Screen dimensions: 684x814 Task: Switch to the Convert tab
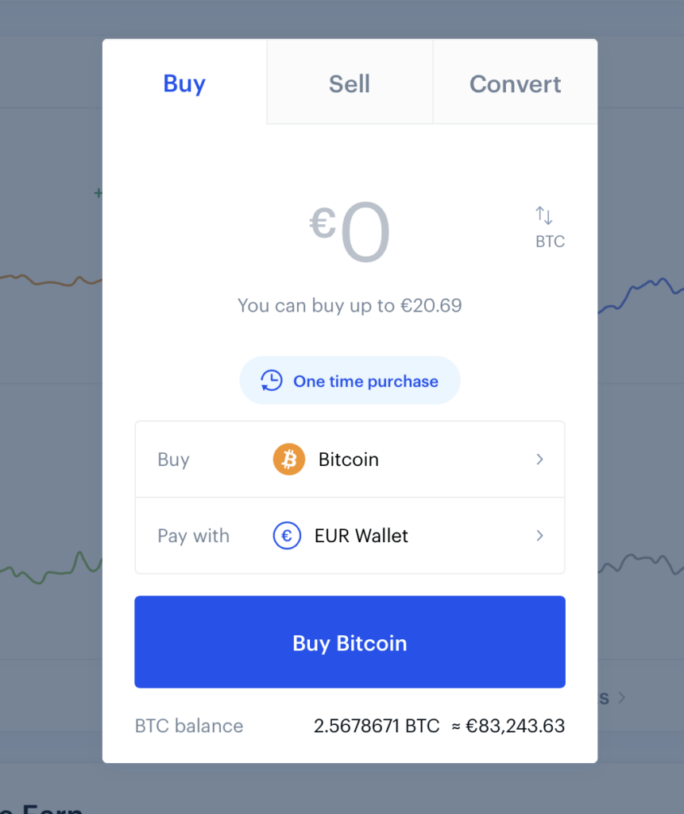pyautogui.click(x=515, y=83)
